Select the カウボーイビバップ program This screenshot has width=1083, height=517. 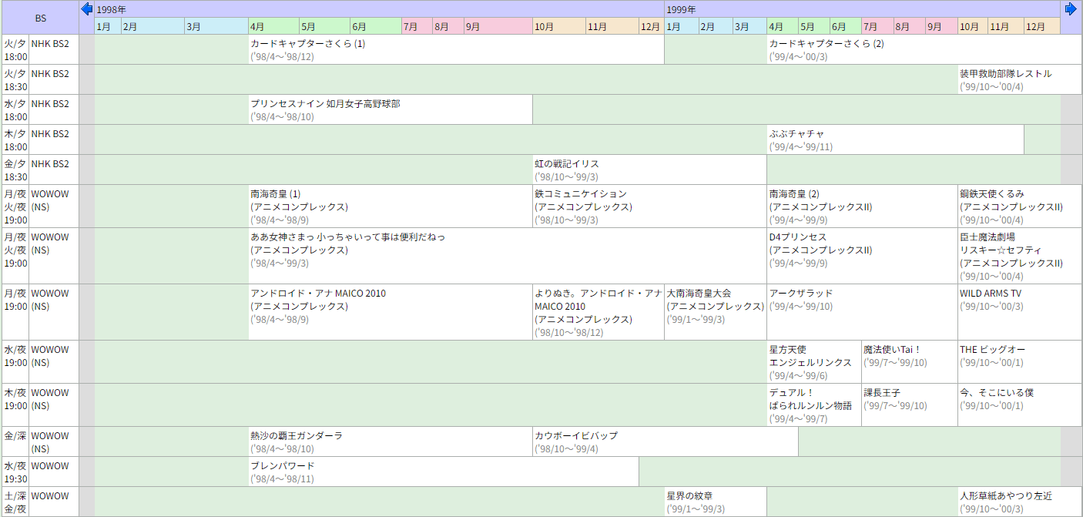point(576,436)
